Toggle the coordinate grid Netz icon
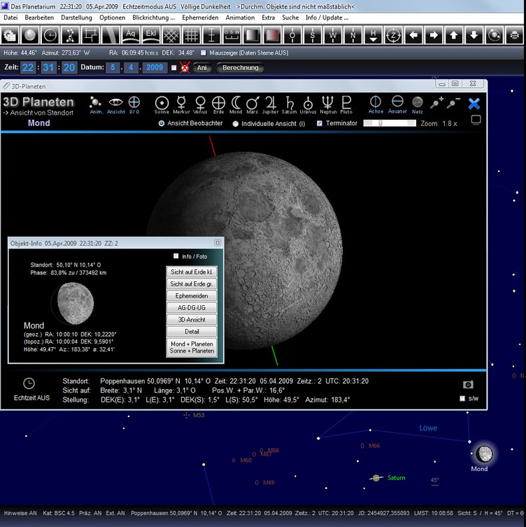The image size is (526, 527). pyautogui.click(x=417, y=102)
